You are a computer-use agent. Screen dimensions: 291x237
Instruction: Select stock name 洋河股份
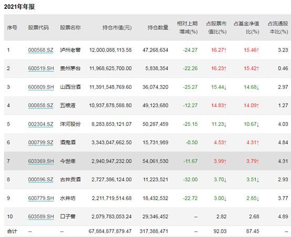click(70, 124)
